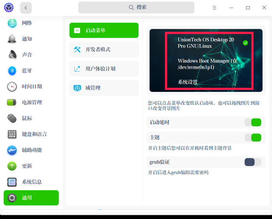272x219 pixels.
Task: Open the 网络 network icon
Action: click(x=12, y=23)
